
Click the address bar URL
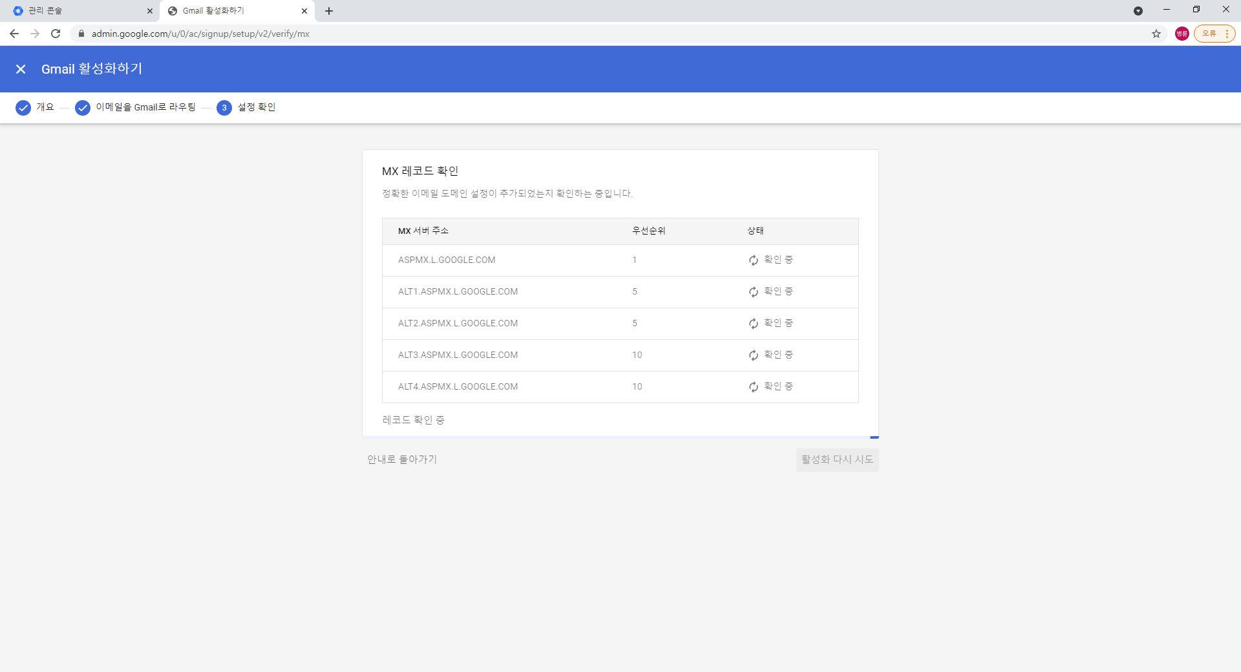click(200, 34)
